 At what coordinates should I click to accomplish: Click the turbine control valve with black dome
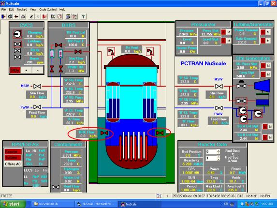tap(241, 85)
